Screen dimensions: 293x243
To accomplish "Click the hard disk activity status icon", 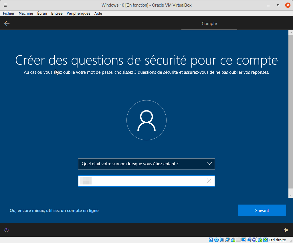I will (211, 240).
